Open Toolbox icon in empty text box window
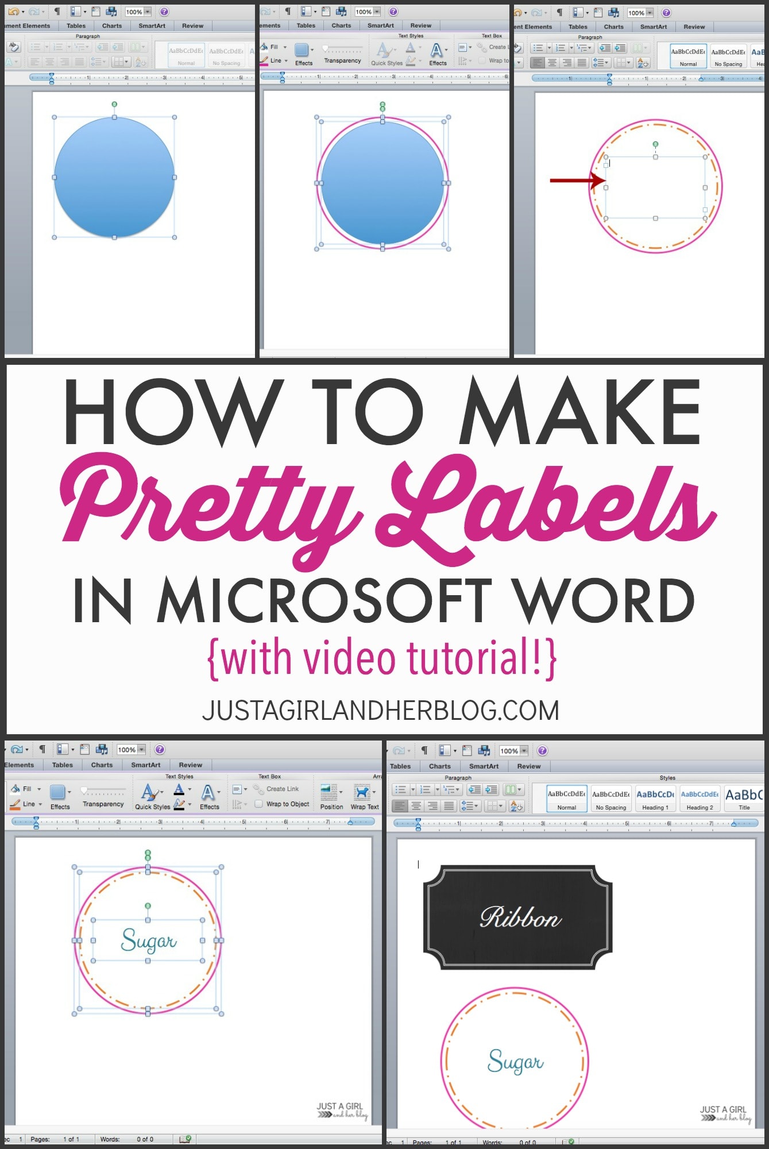The height and width of the screenshot is (1149, 769). (598, 13)
